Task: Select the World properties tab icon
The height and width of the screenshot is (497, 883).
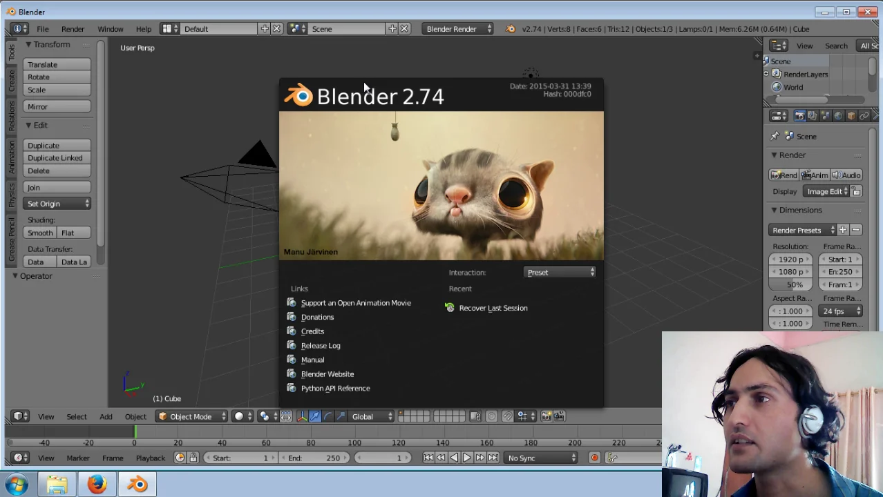Action: pyautogui.click(x=838, y=116)
